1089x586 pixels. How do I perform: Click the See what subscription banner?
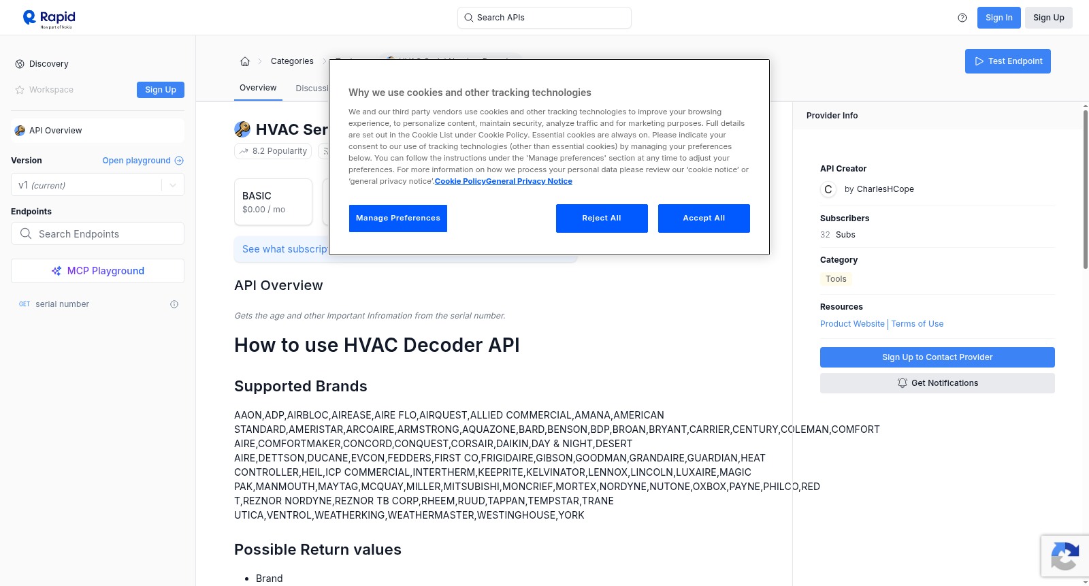[x=282, y=249]
